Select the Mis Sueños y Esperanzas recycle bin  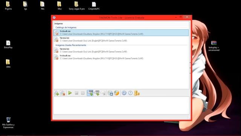point(8,123)
